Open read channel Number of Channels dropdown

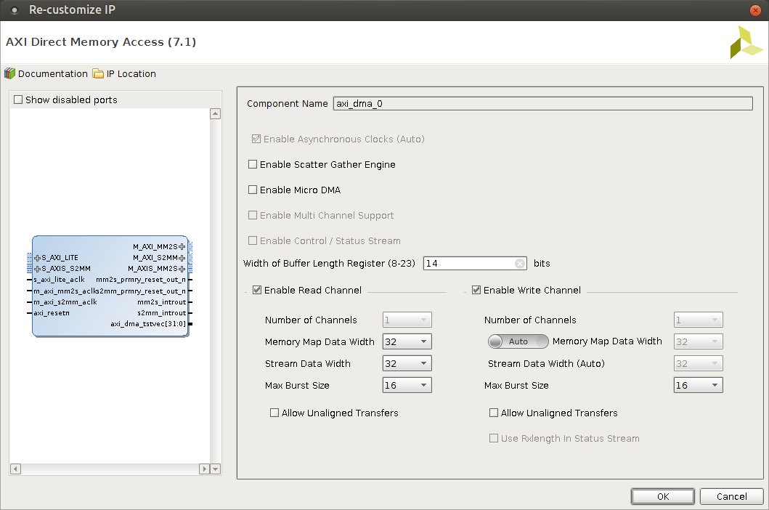[x=407, y=320]
